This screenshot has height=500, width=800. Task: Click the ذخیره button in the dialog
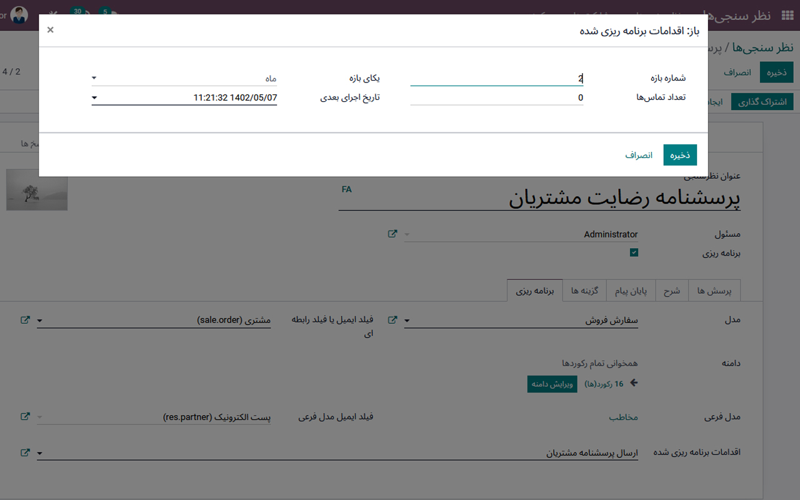pyautogui.click(x=680, y=154)
